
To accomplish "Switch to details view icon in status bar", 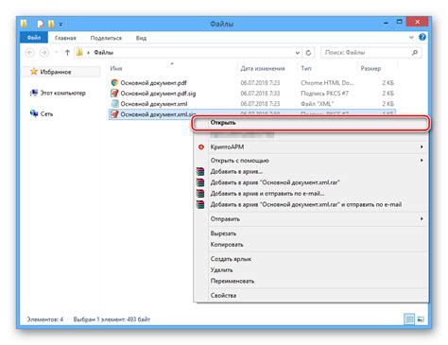I will 409,319.
